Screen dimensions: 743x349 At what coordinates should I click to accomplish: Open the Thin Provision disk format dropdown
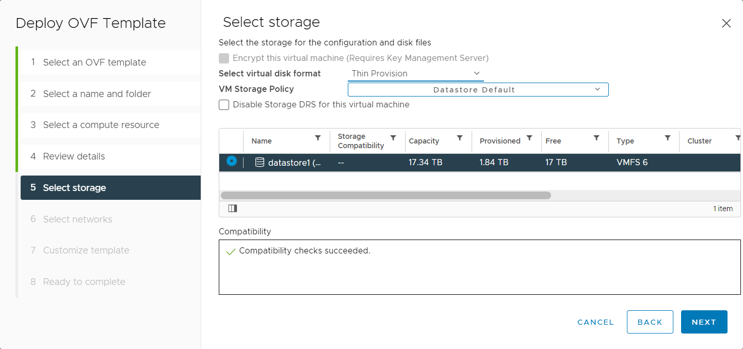tap(416, 74)
